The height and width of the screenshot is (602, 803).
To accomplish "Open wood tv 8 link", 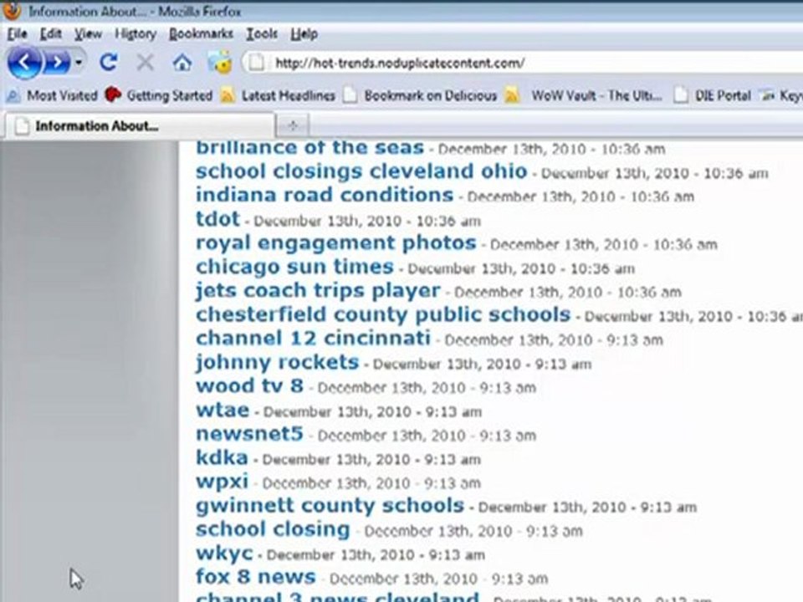I will click(x=250, y=386).
